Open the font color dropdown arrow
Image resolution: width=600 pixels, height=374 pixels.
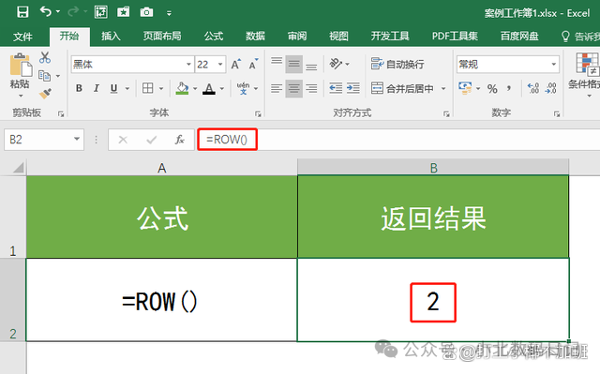tap(222, 89)
